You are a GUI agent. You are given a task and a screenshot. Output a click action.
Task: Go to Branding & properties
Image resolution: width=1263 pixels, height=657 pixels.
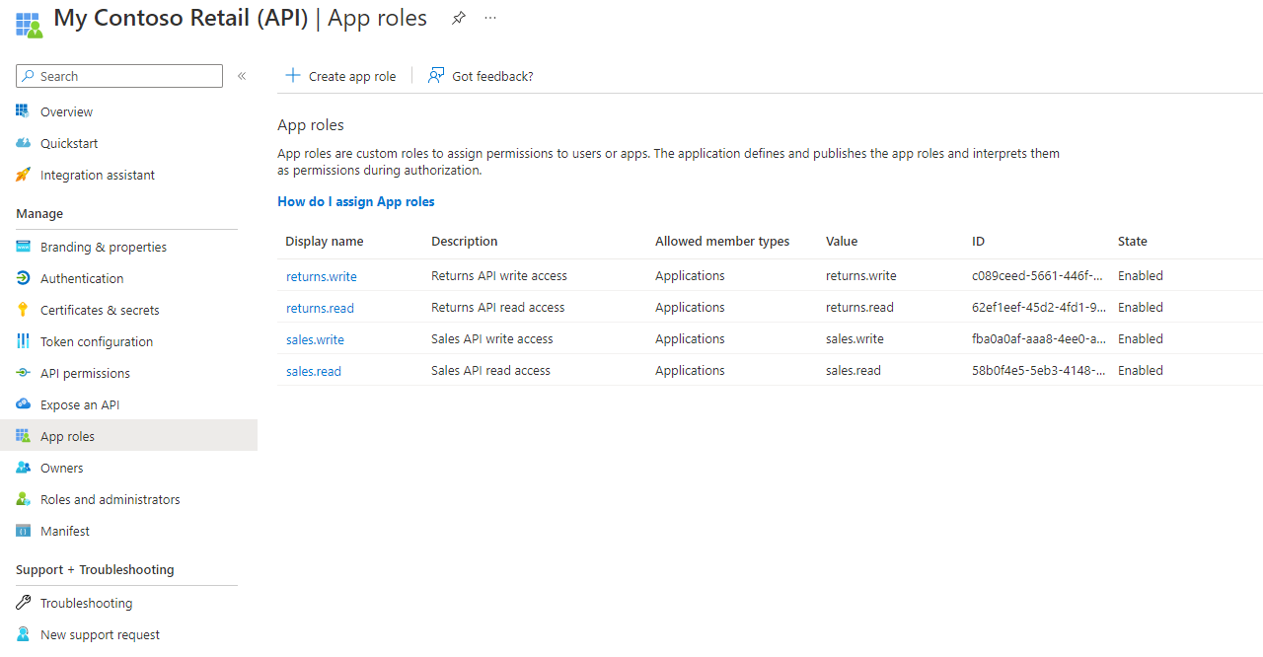[104, 247]
